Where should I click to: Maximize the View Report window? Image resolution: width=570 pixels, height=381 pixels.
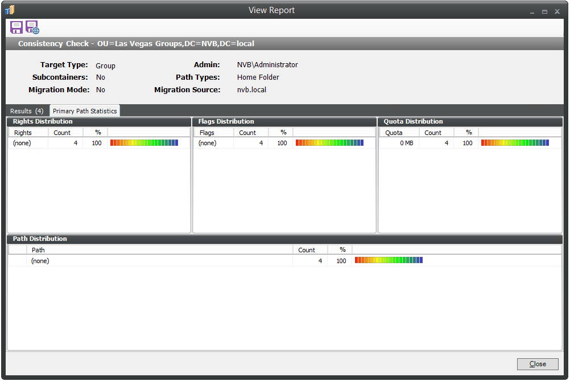(544, 11)
